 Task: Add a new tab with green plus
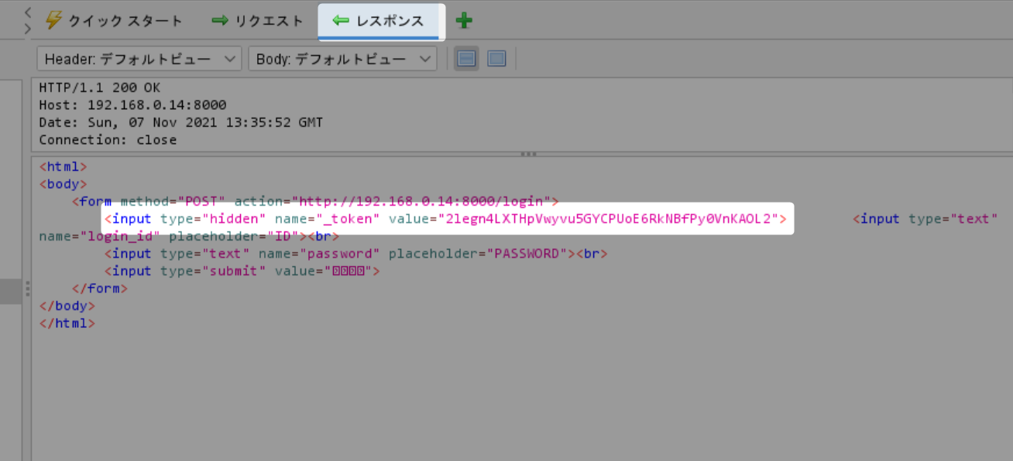464,21
